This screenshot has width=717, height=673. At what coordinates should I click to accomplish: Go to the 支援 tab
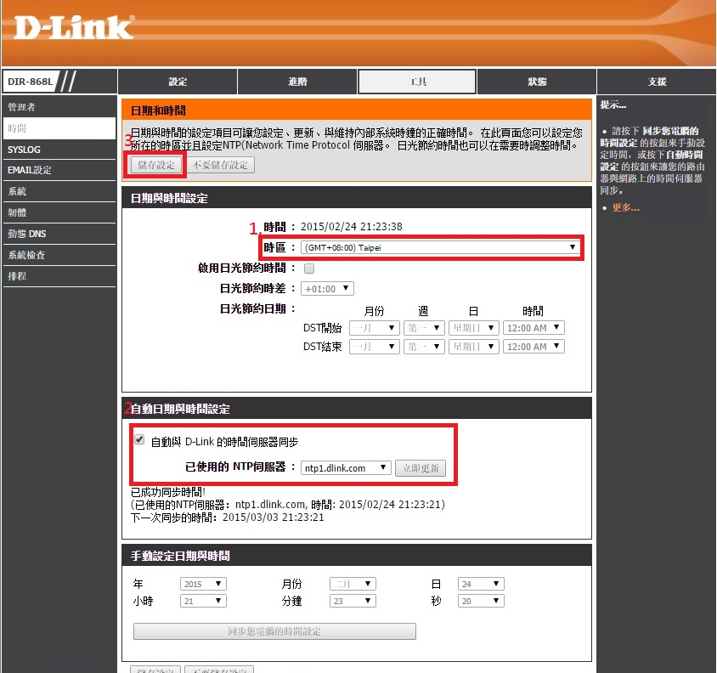coord(657,82)
